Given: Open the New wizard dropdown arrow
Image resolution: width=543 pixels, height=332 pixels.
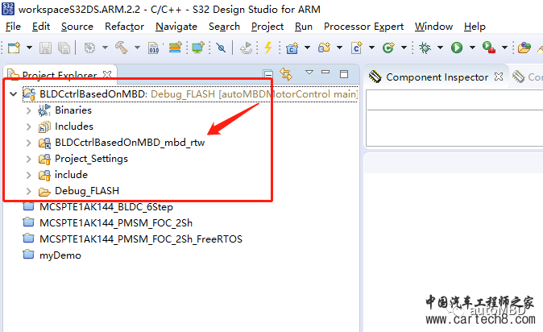Looking at the screenshot, I should (30, 48).
